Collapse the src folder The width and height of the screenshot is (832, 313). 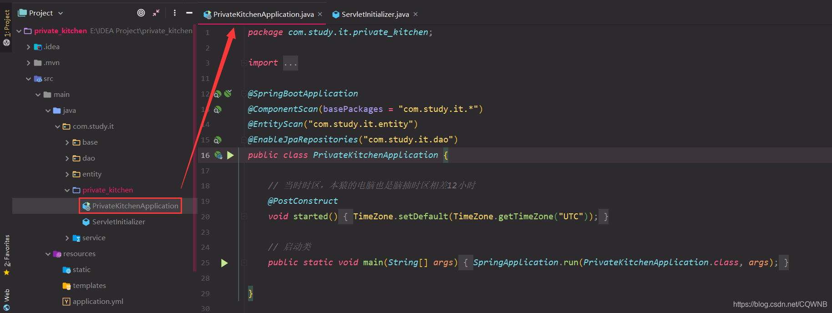[28, 79]
